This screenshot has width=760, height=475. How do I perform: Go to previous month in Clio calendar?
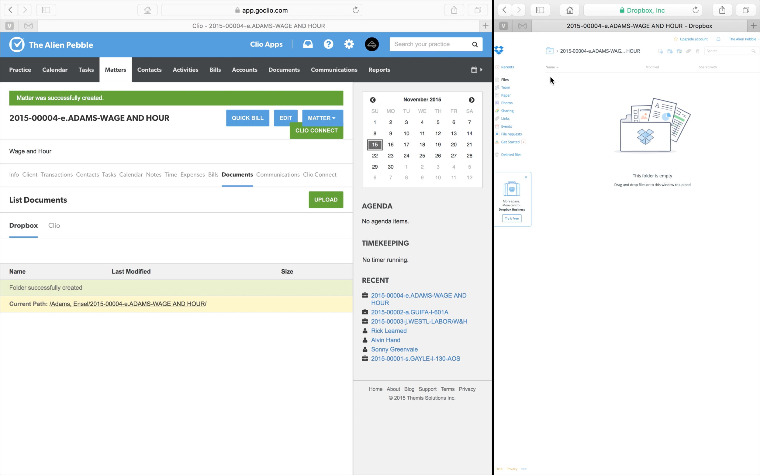point(373,100)
